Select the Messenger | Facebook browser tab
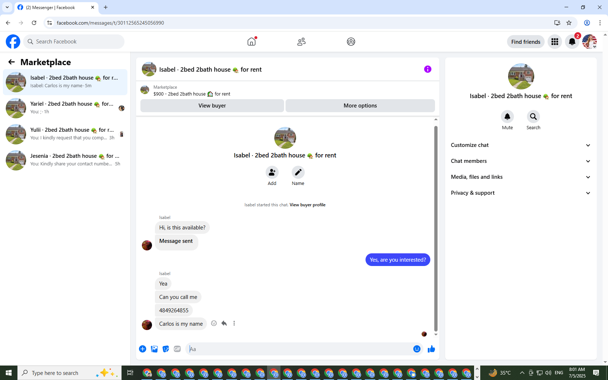The width and height of the screenshot is (608, 380). click(x=56, y=7)
